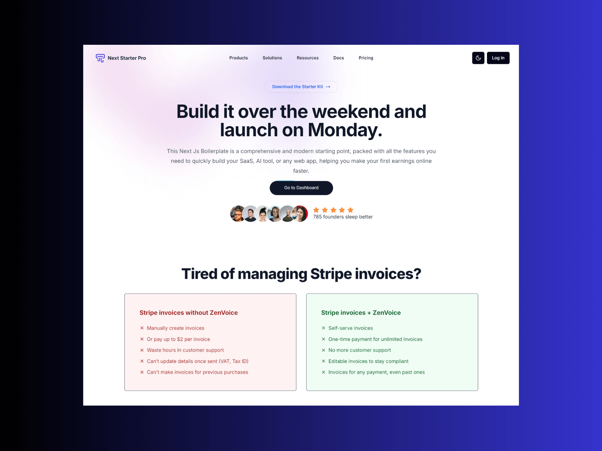This screenshot has width=602, height=451.
Task: Click the X icon beside No more customer support
Action: (323, 350)
